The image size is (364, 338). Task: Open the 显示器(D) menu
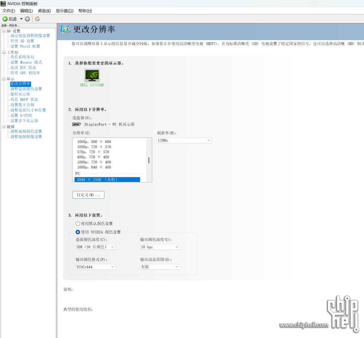click(65, 11)
